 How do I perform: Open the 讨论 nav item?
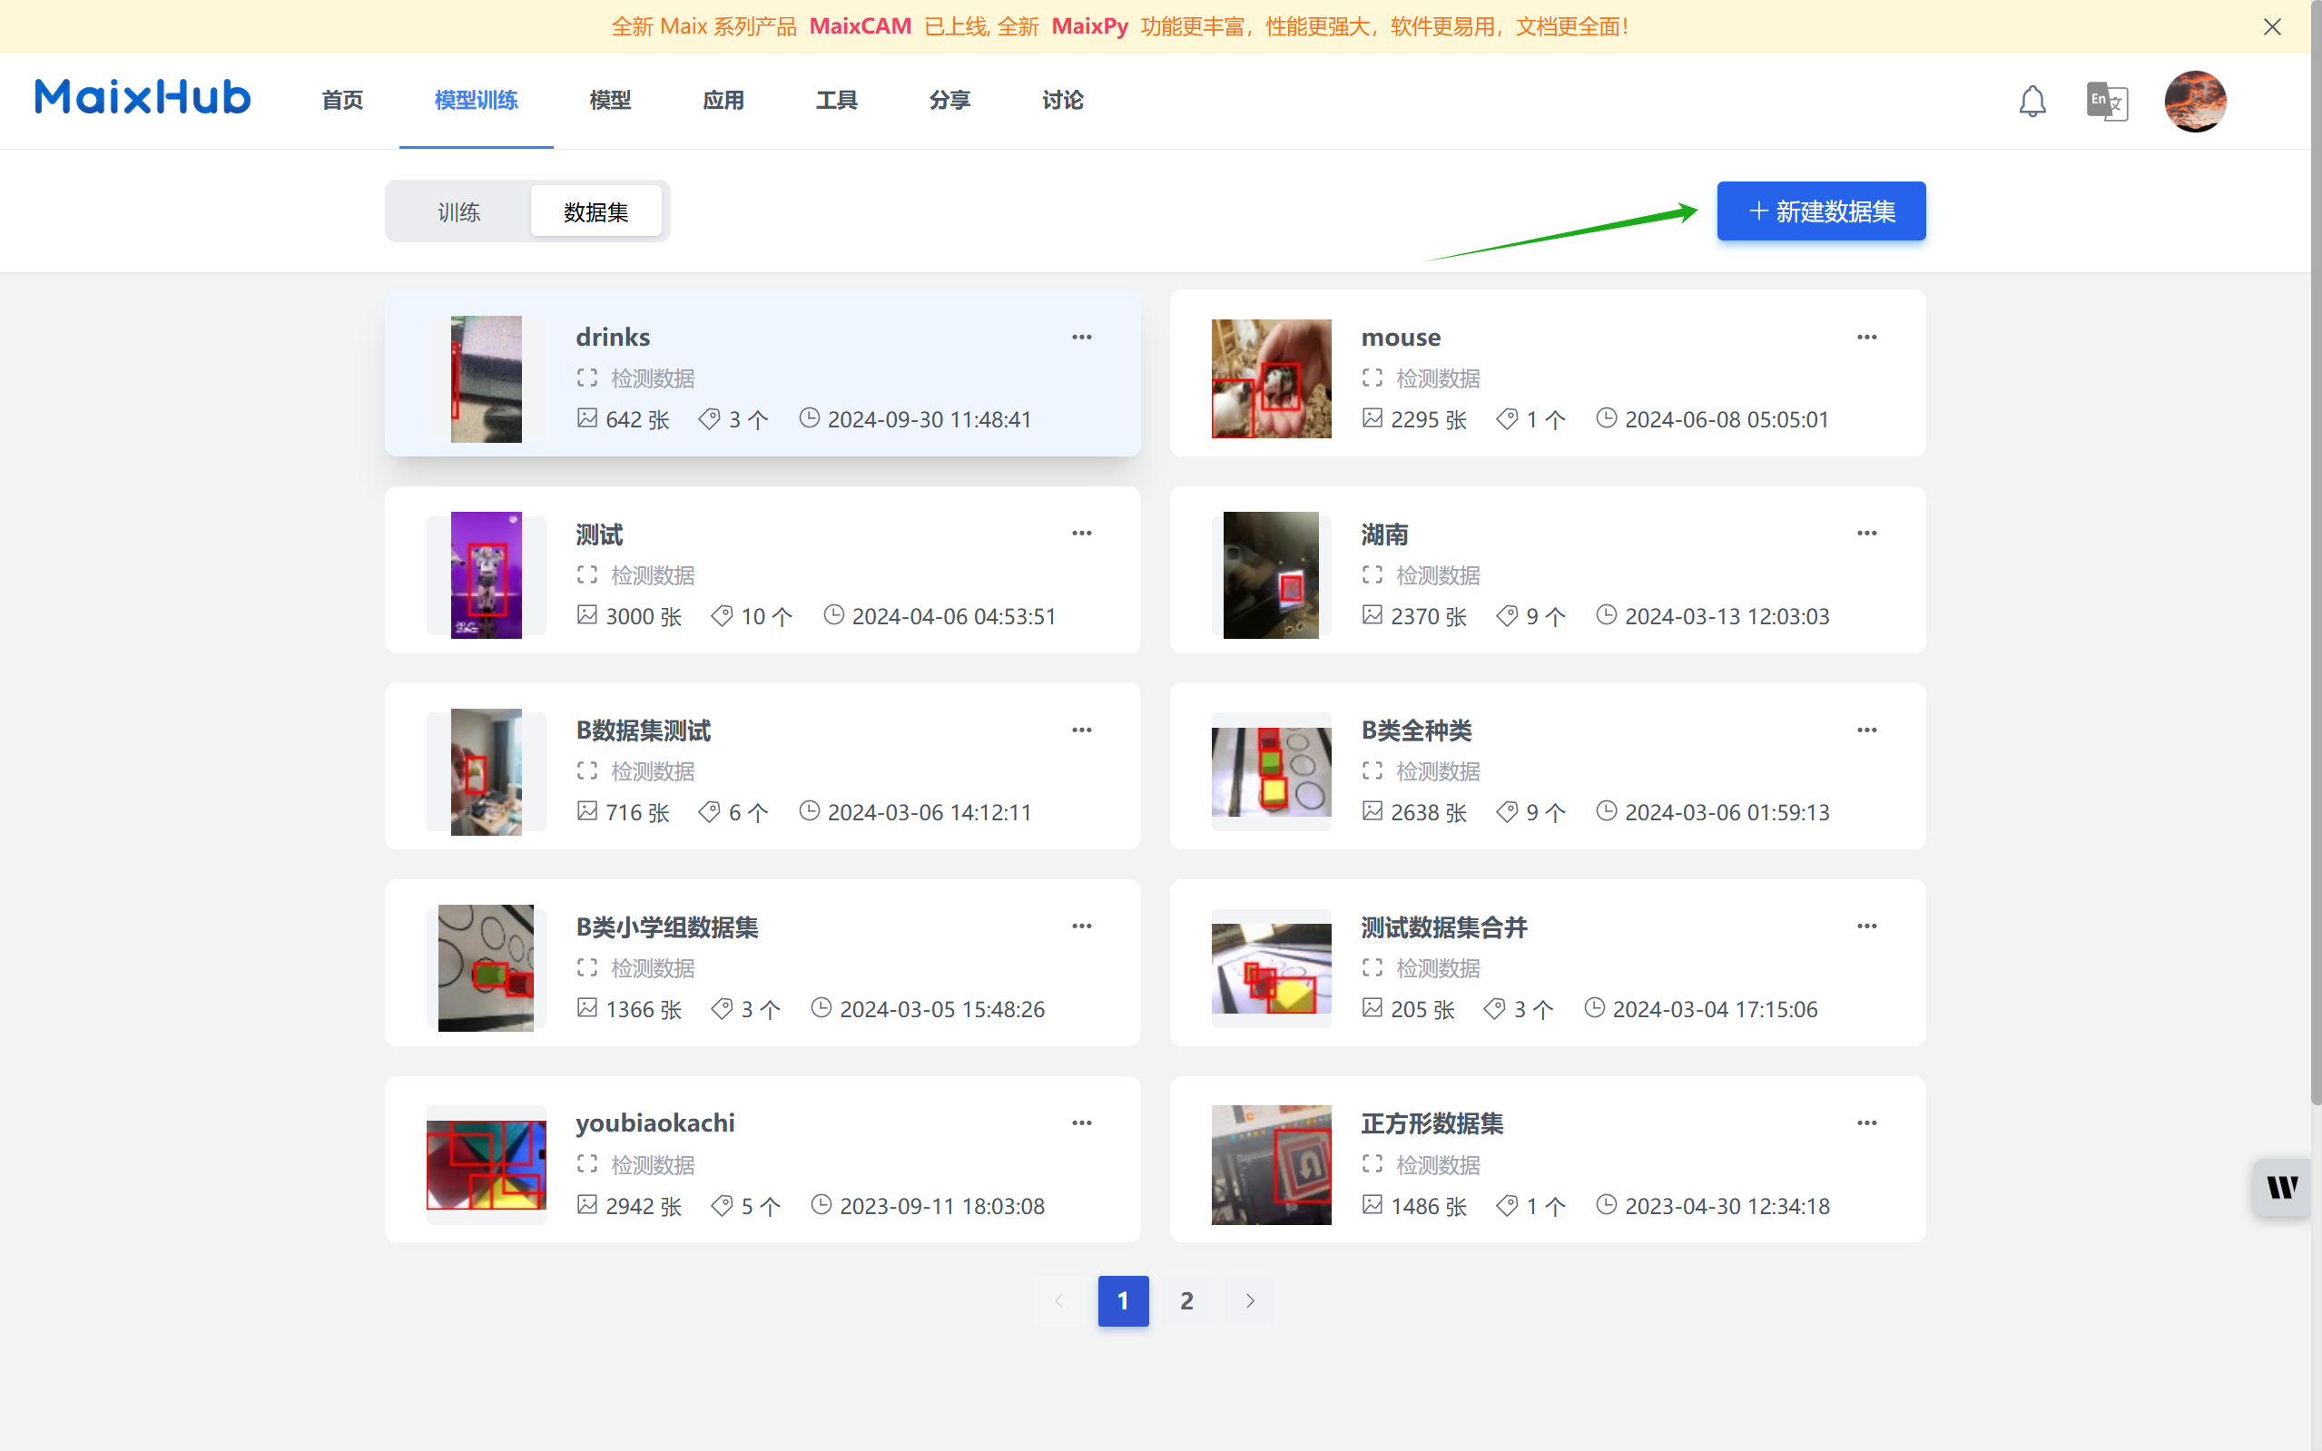(x=1063, y=100)
